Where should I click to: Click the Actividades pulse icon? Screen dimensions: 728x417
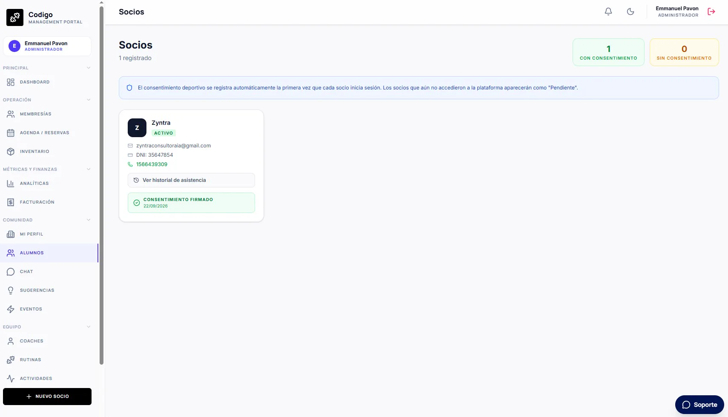[x=11, y=379]
